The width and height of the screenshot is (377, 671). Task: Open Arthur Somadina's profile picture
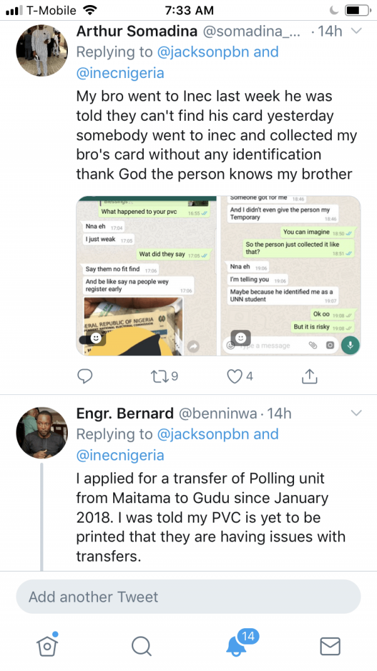42,50
